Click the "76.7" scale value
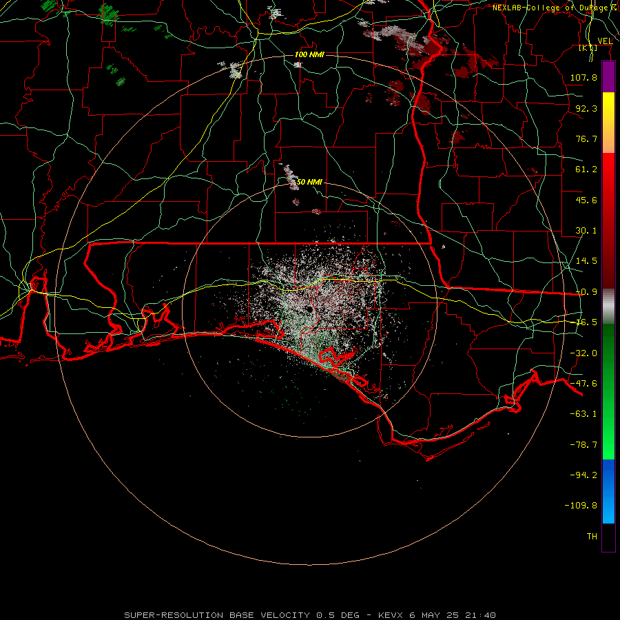This screenshot has width=620, height=620. (586, 138)
